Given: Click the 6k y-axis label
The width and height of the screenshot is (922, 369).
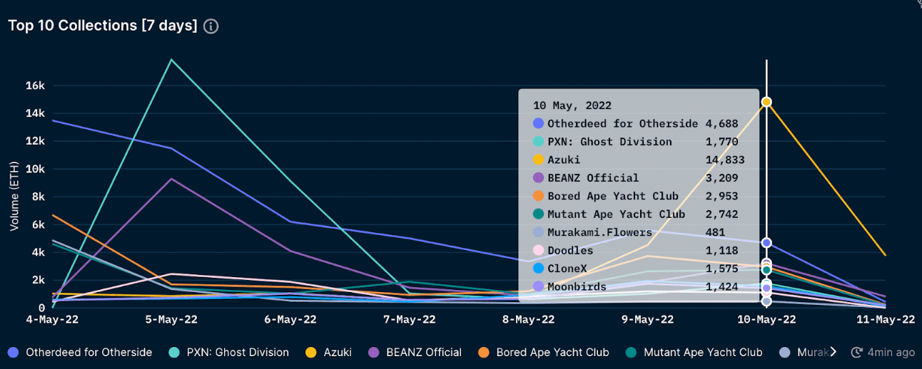Looking at the screenshot, I should (x=39, y=224).
